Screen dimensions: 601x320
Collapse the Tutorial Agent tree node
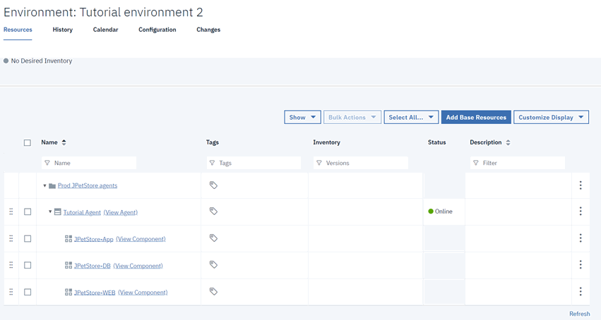pos(50,211)
